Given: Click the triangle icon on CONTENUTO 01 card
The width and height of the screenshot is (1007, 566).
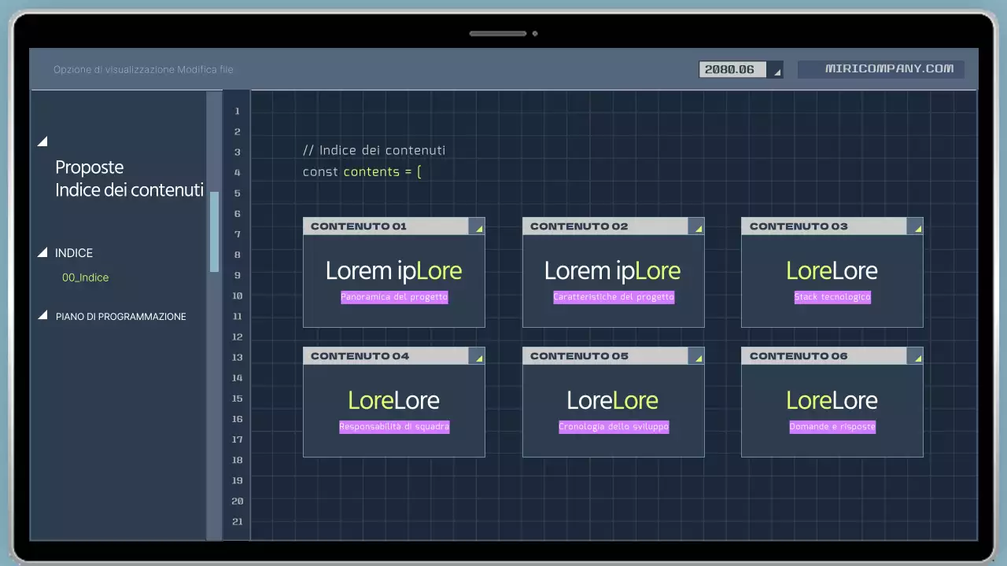Looking at the screenshot, I should pos(478,227).
